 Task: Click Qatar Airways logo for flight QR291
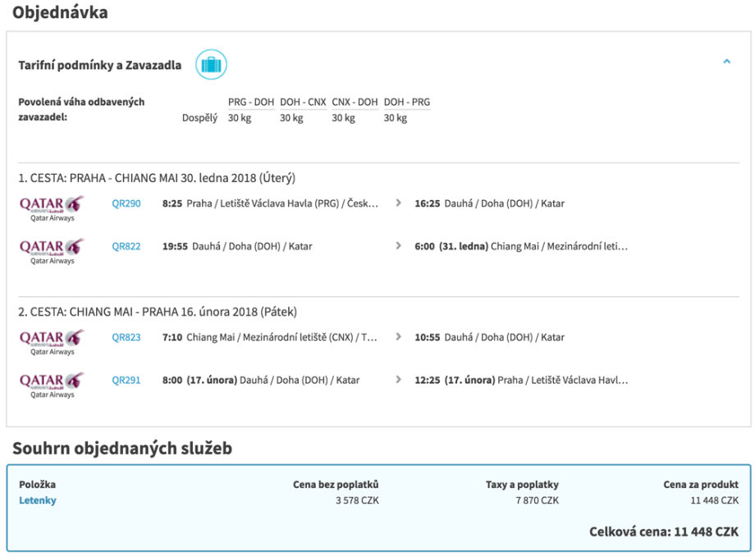pos(52,383)
